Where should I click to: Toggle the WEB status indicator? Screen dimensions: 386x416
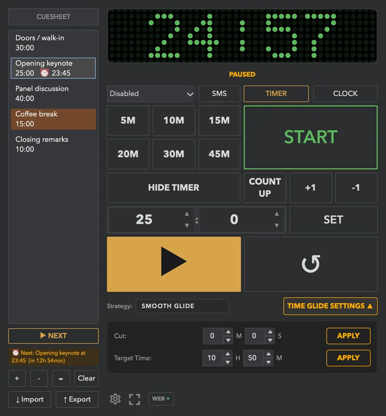click(161, 399)
